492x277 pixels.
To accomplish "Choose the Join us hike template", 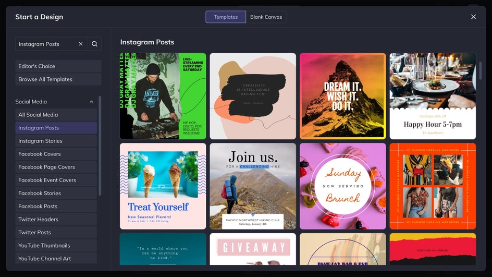I will click(x=253, y=186).
